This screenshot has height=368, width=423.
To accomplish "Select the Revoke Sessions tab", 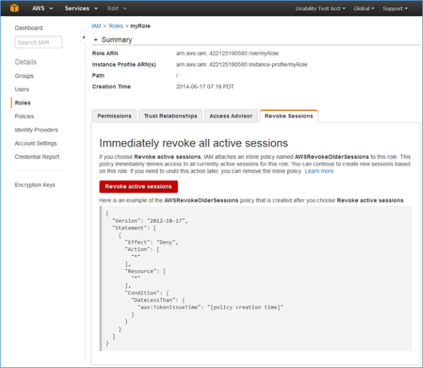I will tap(289, 116).
